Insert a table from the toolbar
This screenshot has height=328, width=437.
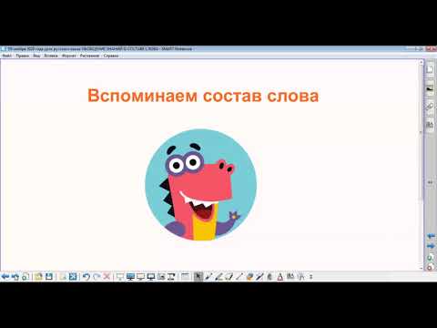click(185, 277)
